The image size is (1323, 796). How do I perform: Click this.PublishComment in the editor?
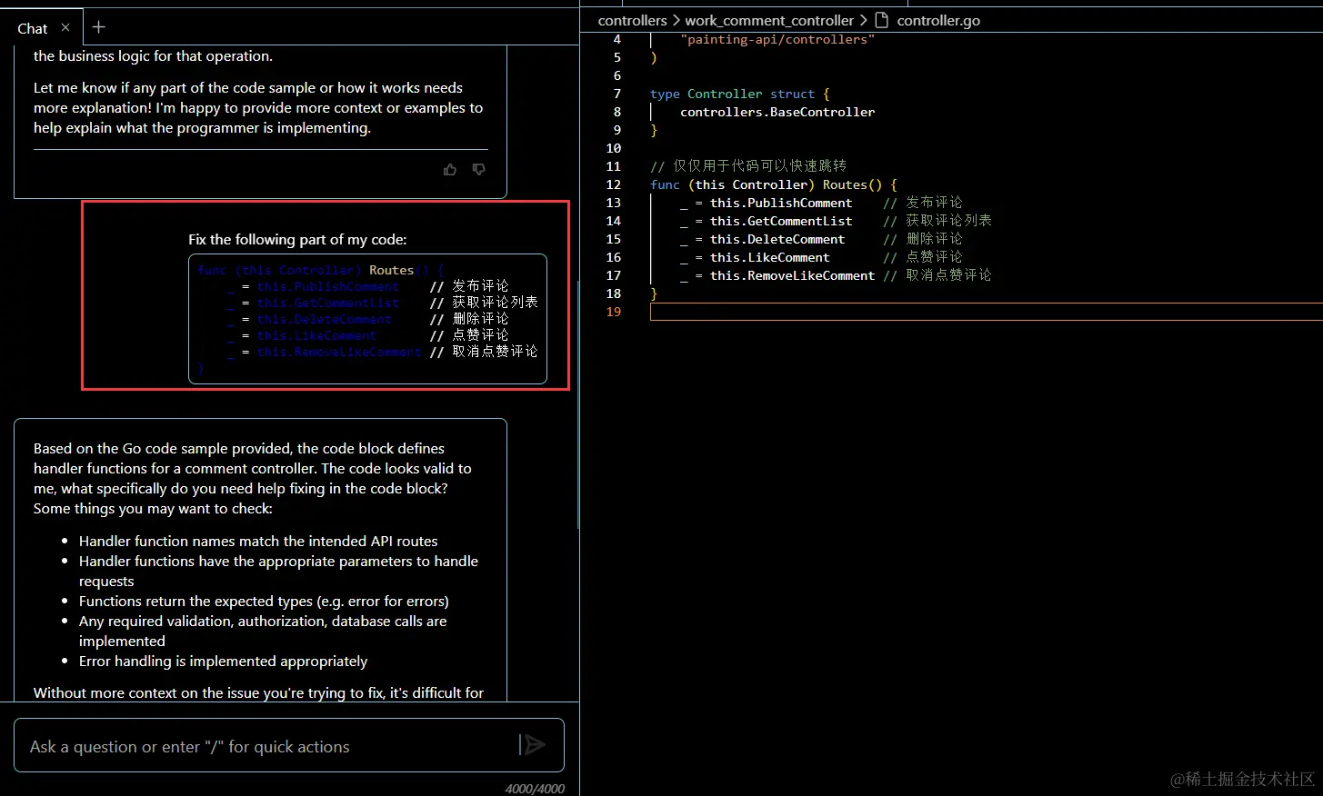pyautogui.click(x=781, y=203)
